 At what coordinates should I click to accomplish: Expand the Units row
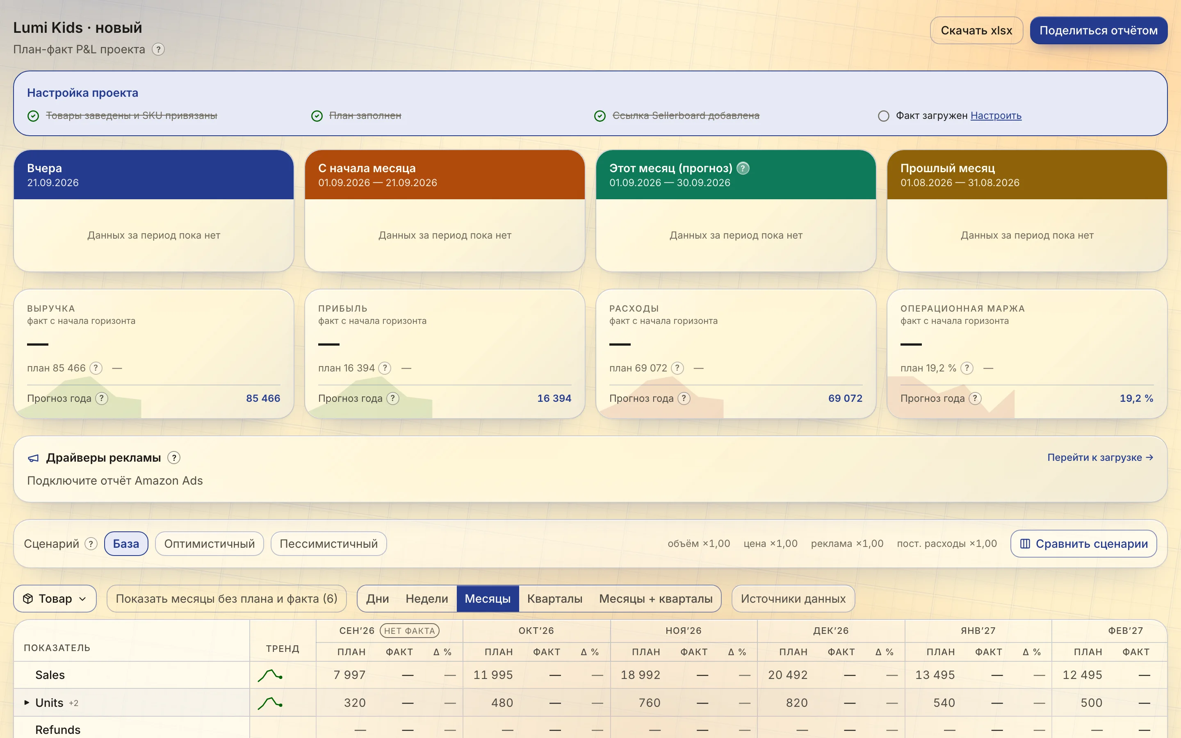27,703
